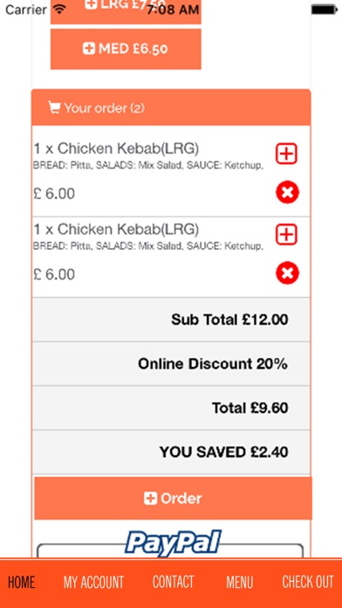Screen dimensions: 342x608
Task: Open the CONTACT tab
Action: click(173, 582)
